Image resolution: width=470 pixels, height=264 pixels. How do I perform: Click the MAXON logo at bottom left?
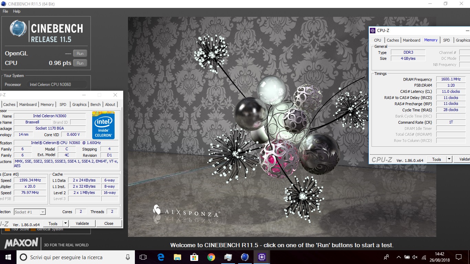click(21, 243)
